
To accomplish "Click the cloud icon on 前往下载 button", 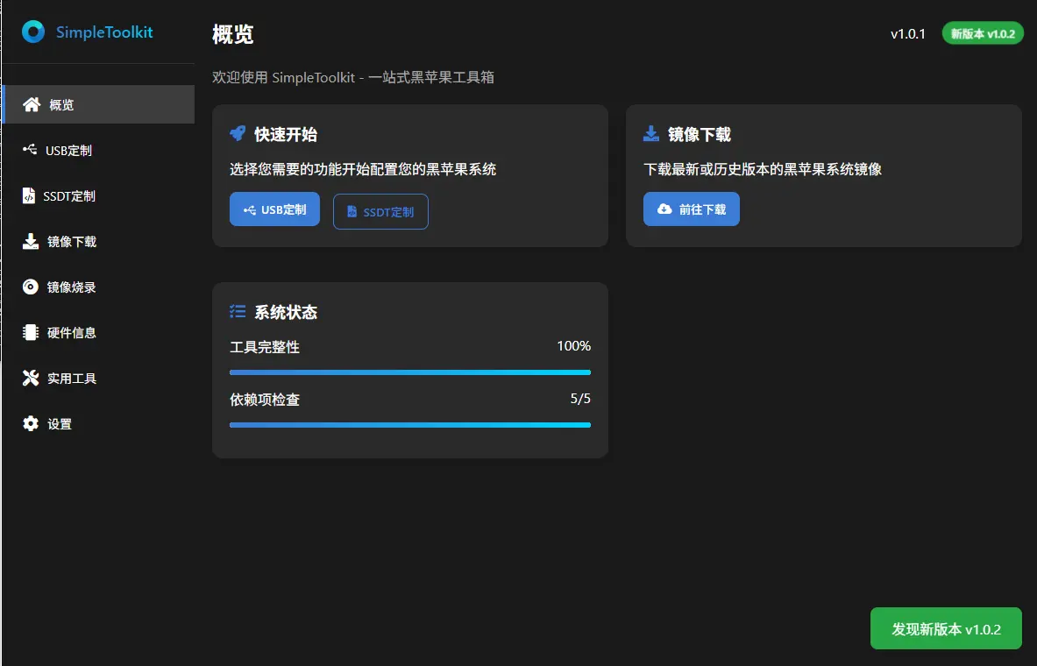I will (x=664, y=209).
